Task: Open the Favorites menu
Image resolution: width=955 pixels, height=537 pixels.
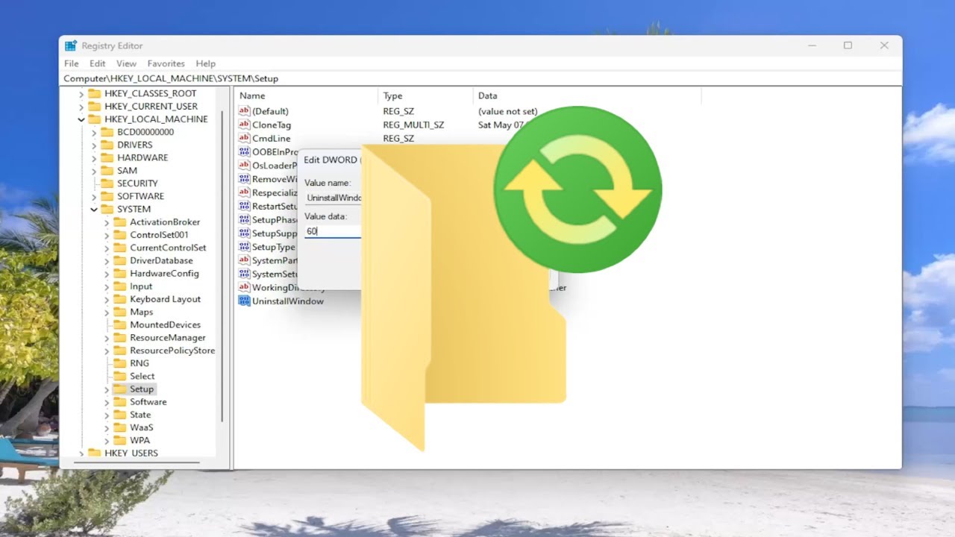Action: pyautogui.click(x=166, y=63)
